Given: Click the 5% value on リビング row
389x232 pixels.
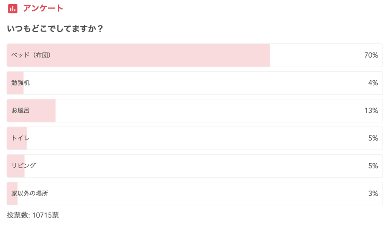Looking at the screenshot, I should [373, 166].
